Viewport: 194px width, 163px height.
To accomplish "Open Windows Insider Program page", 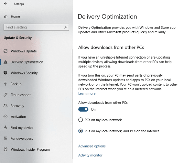I will point(30,149).
